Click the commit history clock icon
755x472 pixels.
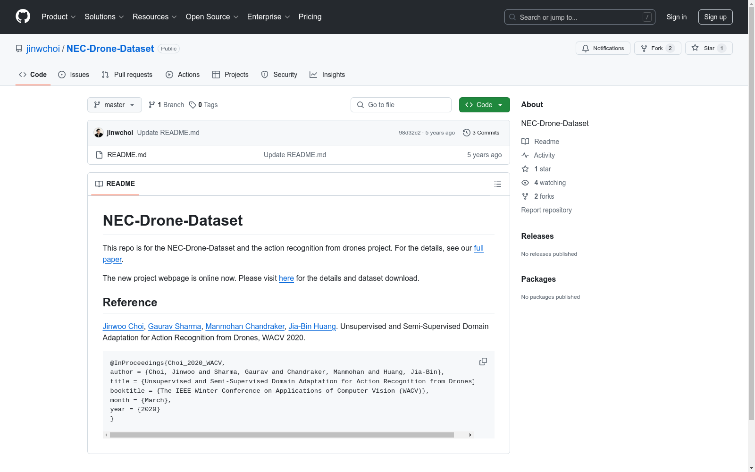tap(466, 133)
